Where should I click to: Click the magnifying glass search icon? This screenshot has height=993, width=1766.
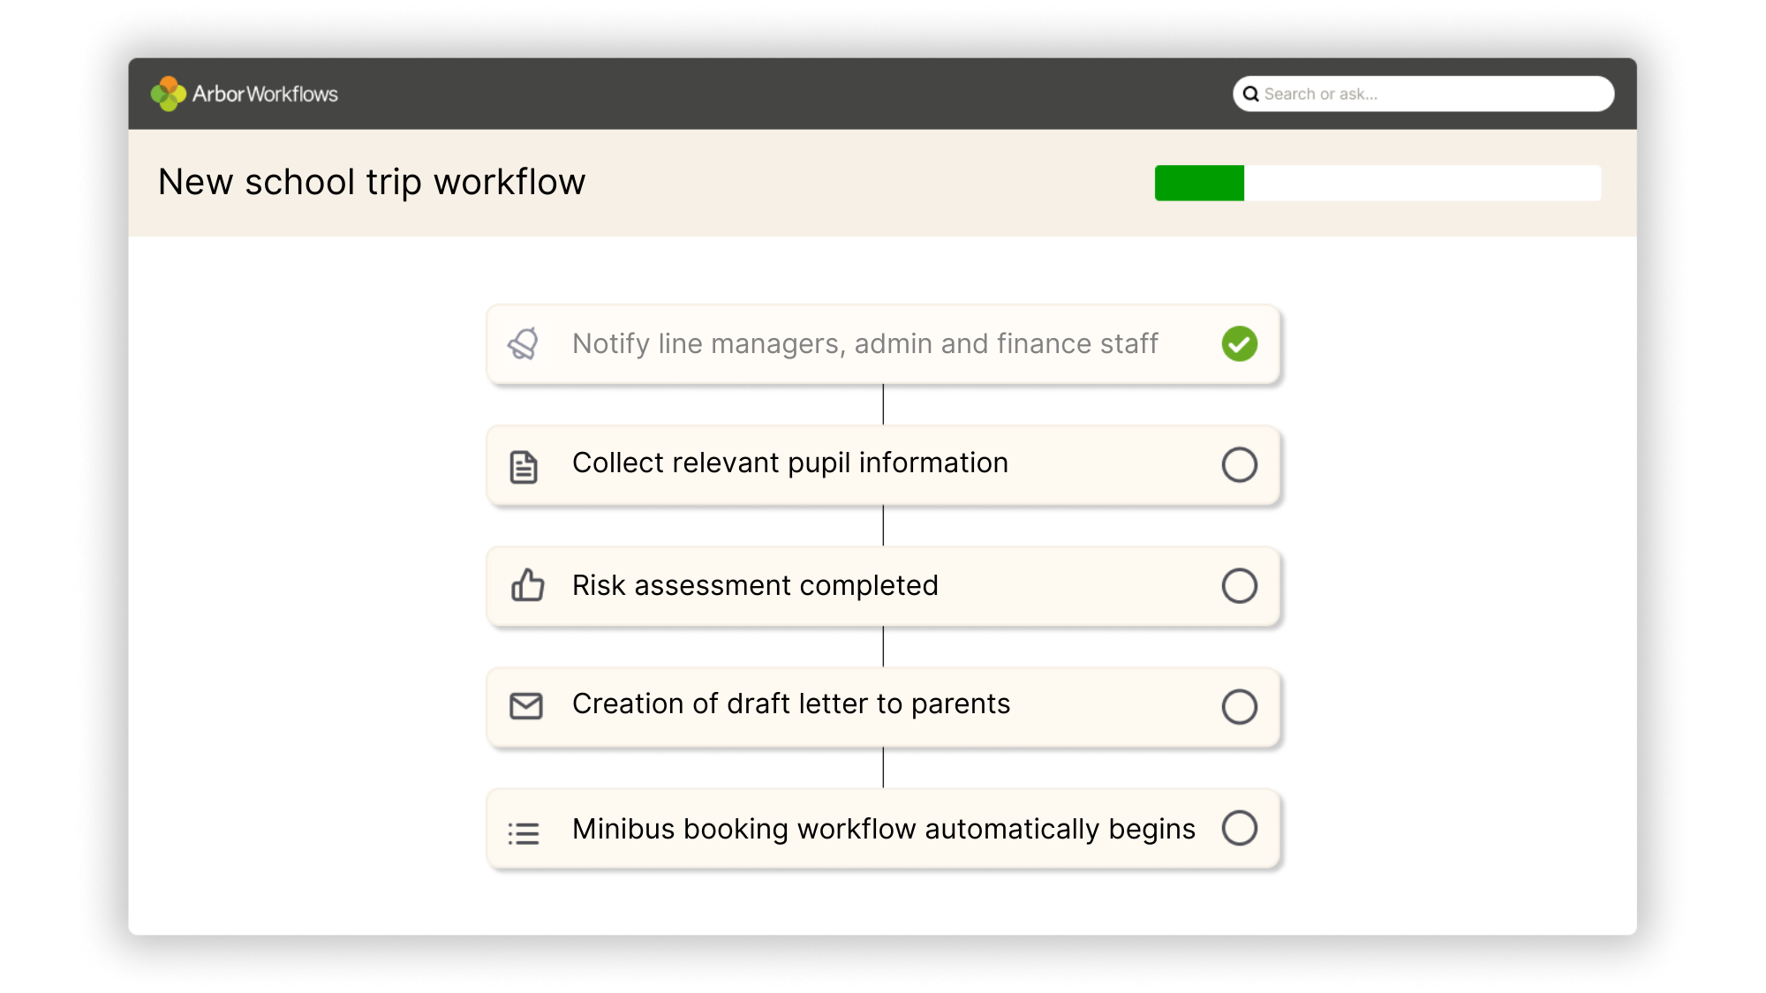pyautogui.click(x=1252, y=94)
